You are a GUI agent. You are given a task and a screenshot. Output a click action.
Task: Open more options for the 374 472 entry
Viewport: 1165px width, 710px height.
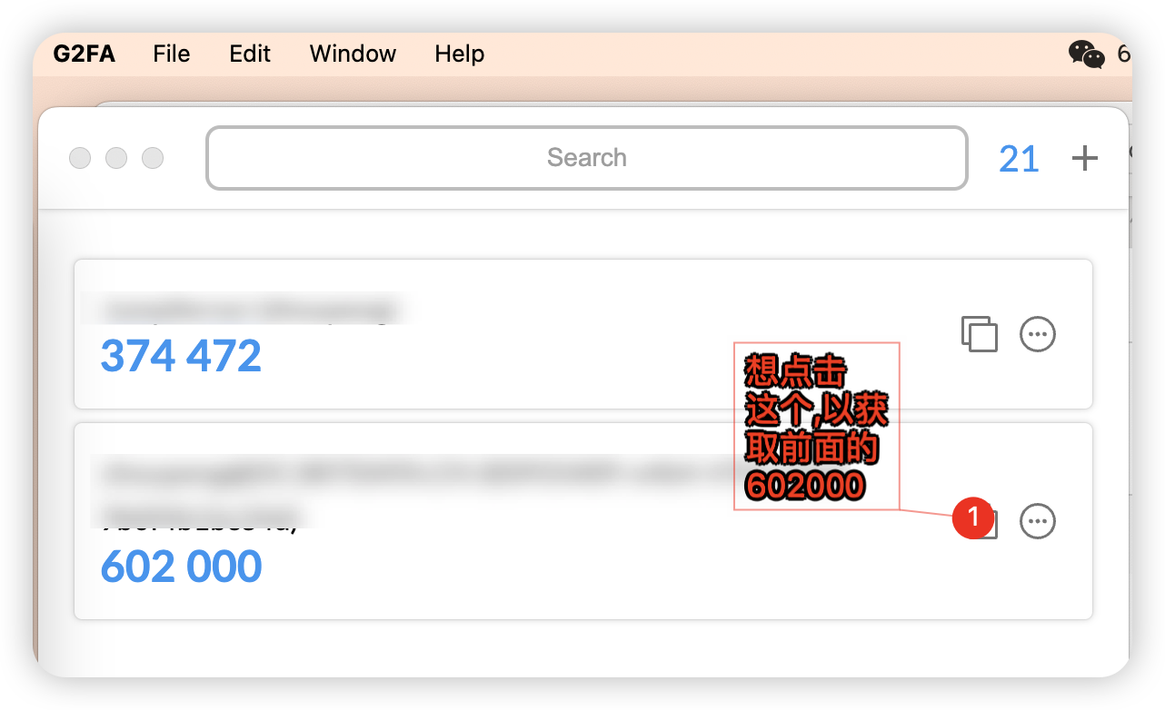[x=1038, y=334]
